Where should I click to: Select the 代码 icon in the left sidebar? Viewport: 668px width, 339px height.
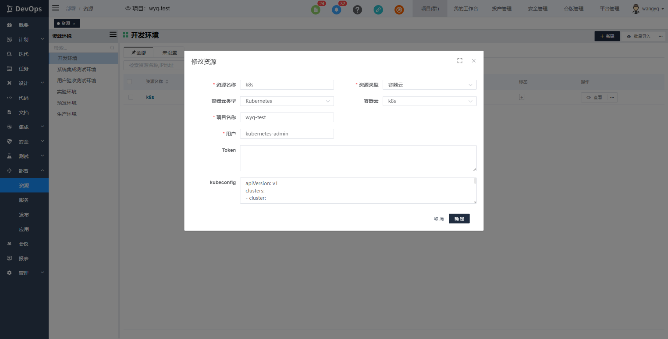[9, 98]
